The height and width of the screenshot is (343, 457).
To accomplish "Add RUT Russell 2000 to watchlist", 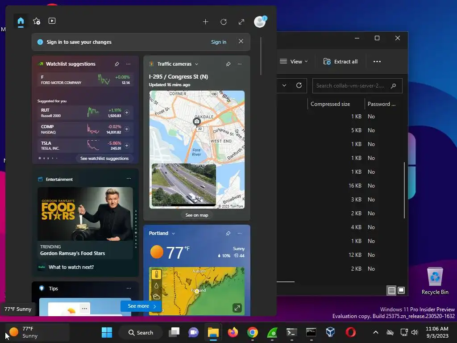I will (127, 113).
